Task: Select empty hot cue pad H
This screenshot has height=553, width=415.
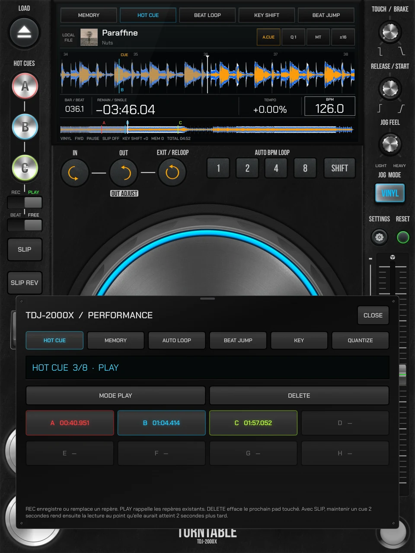Action: tap(345, 453)
